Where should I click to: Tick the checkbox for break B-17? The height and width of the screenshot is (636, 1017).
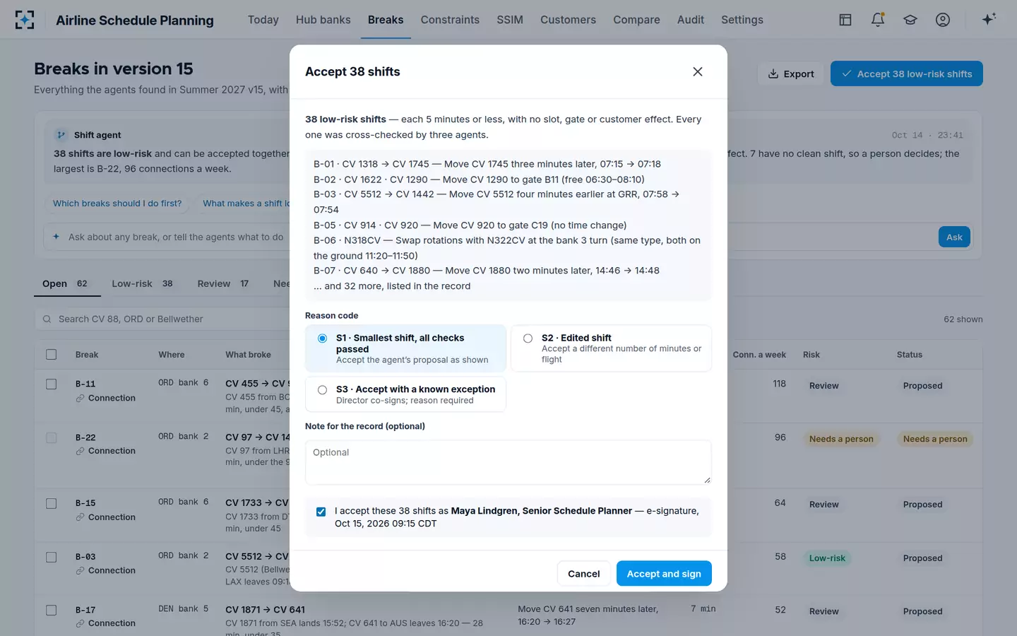pos(52,611)
